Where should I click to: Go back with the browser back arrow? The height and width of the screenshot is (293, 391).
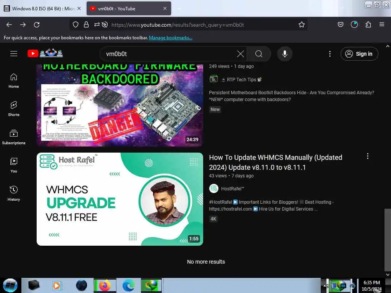tap(9, 25)
